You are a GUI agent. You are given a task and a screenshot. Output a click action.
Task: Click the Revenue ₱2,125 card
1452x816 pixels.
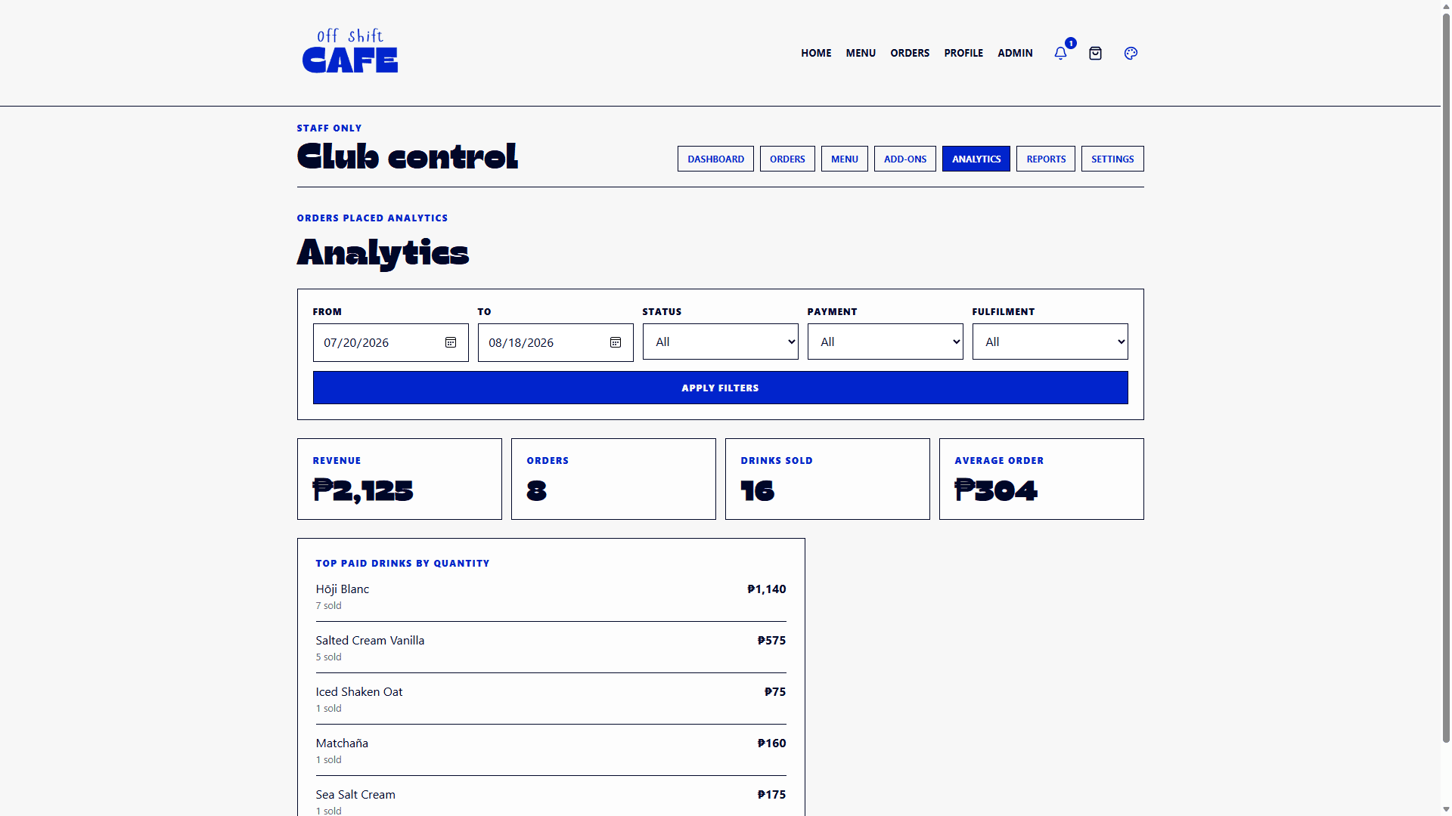[x=399, y=479]
